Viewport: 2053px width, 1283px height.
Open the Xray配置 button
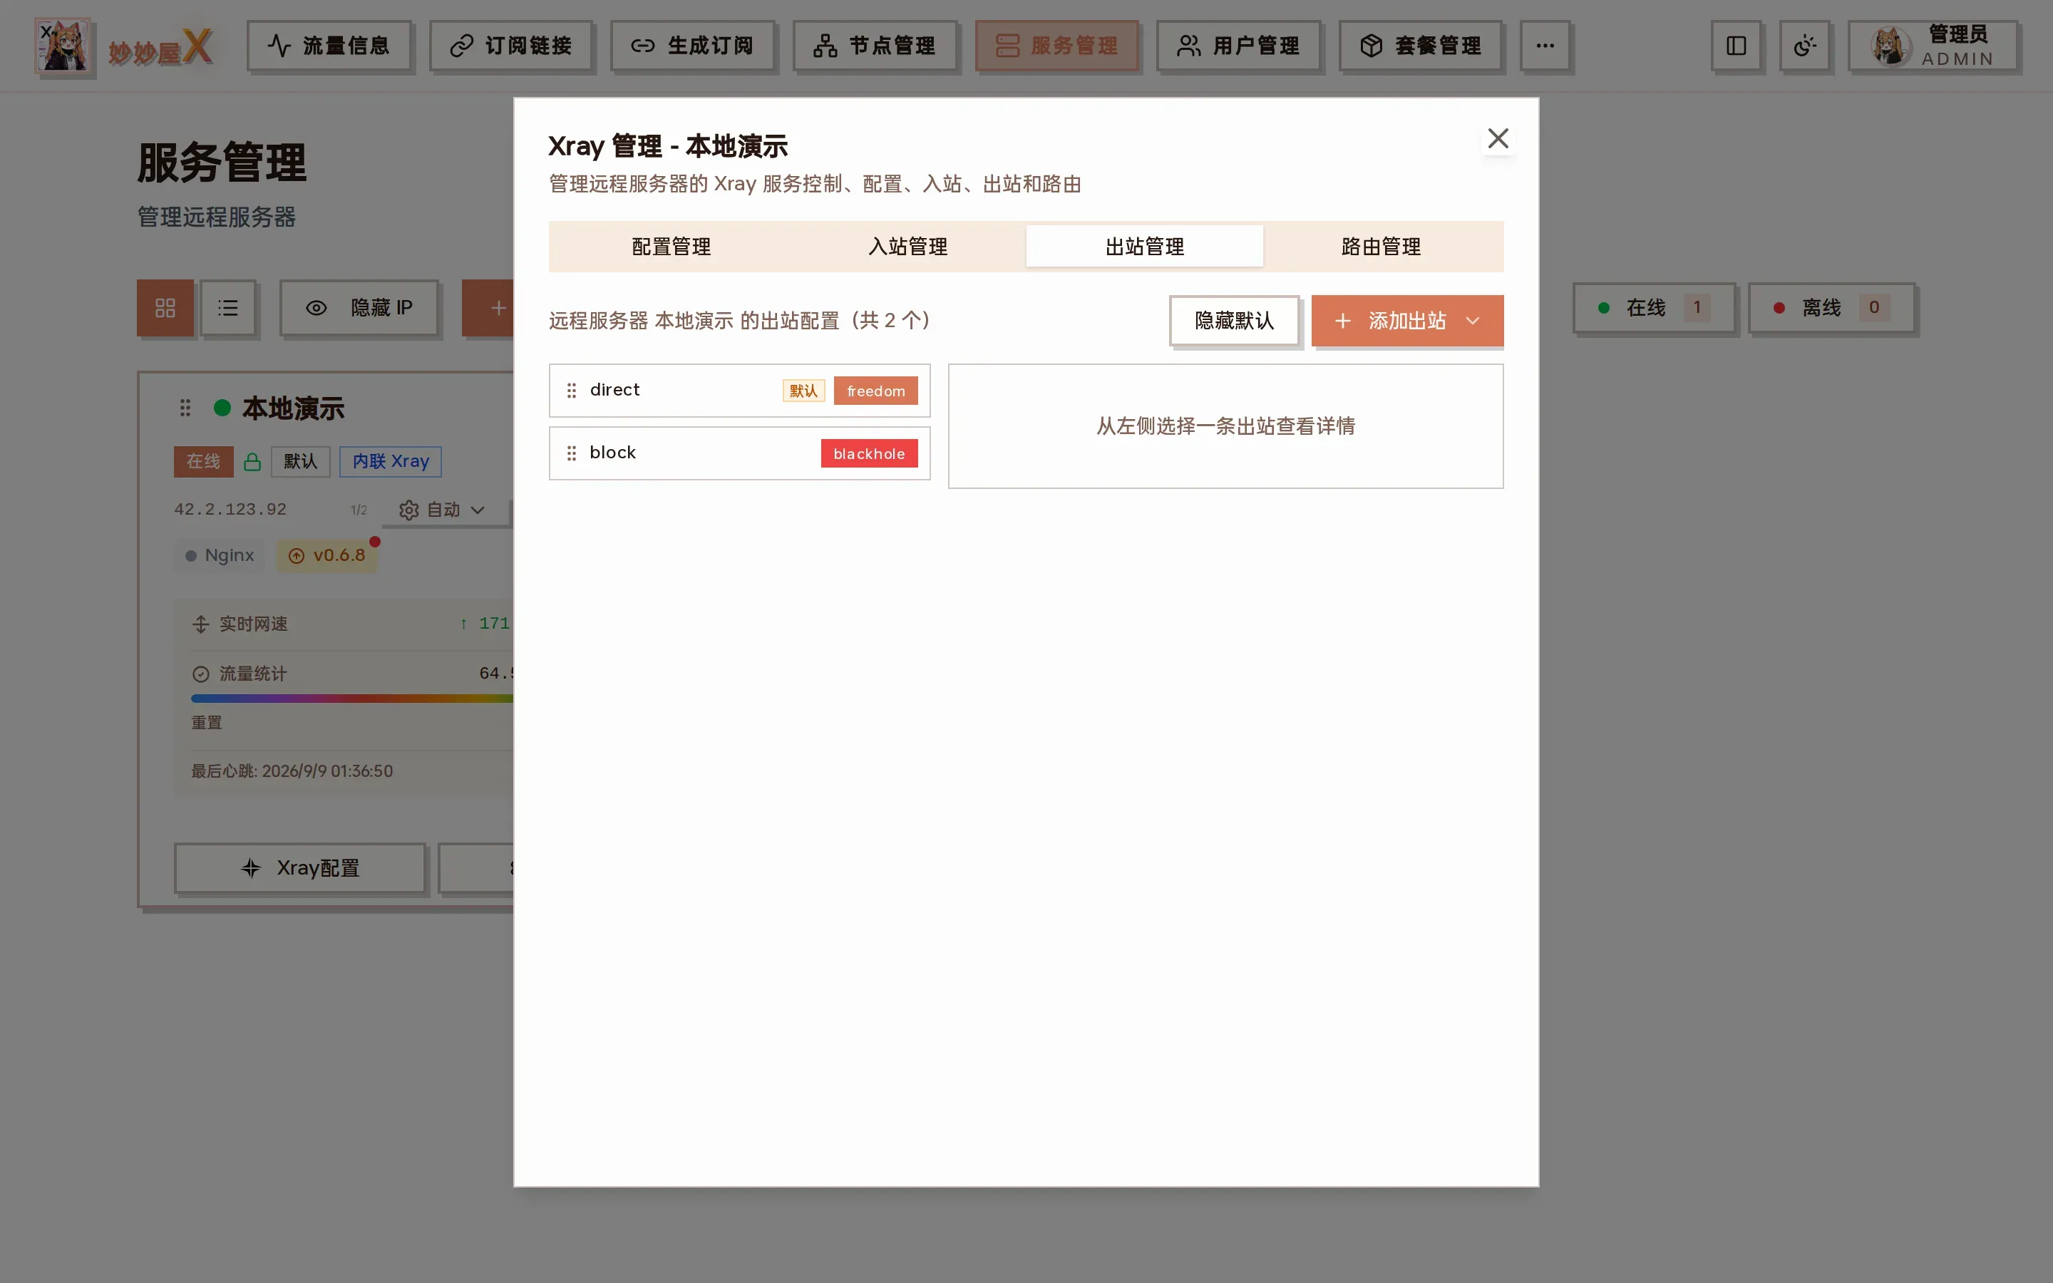pos(299,868)
